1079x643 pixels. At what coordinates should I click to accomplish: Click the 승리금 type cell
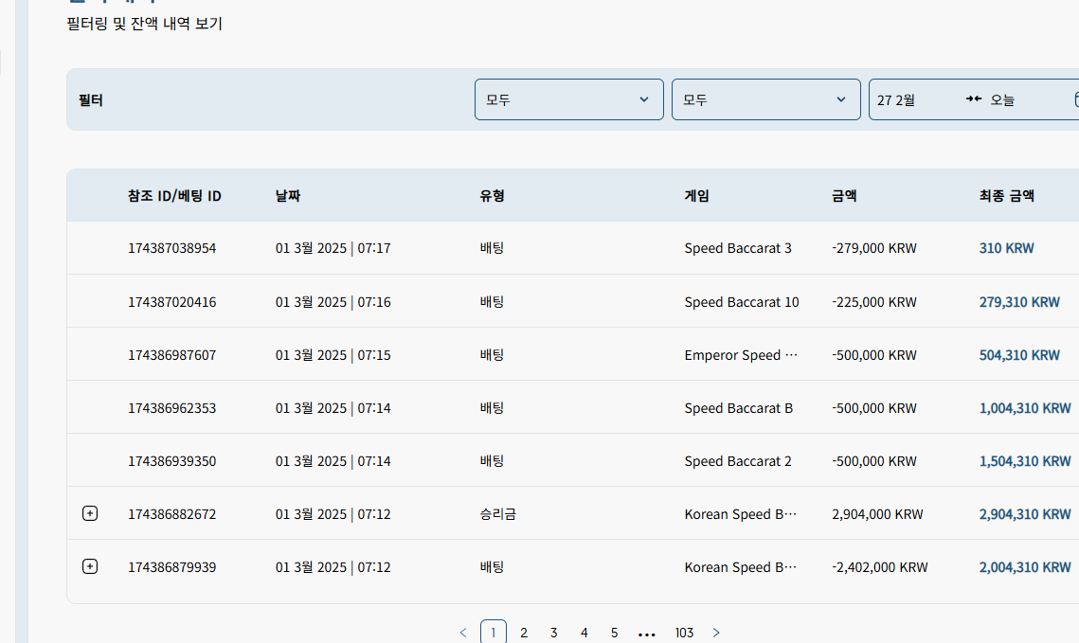[498, 513]
